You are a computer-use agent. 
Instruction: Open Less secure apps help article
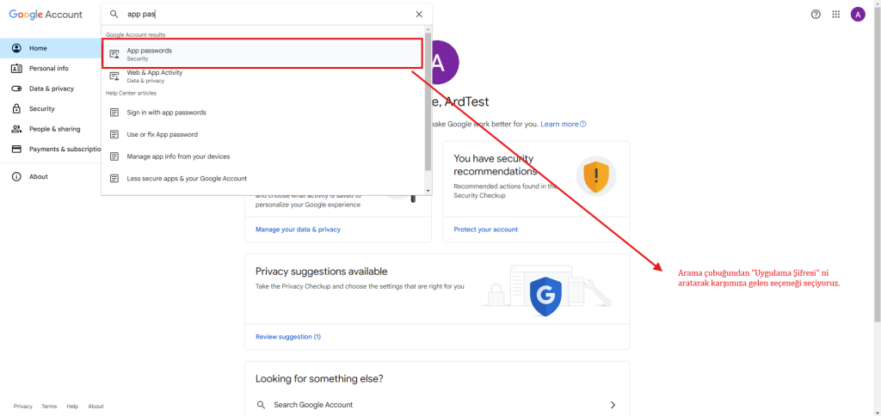click(187, 178)
